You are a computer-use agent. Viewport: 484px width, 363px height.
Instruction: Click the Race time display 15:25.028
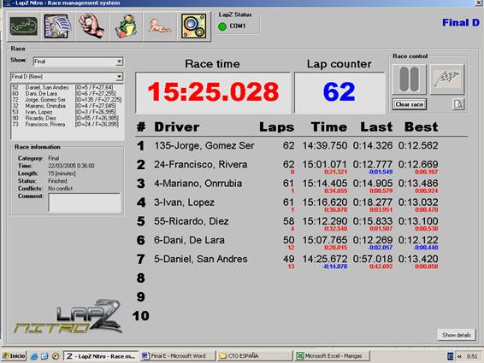[213, 92]
